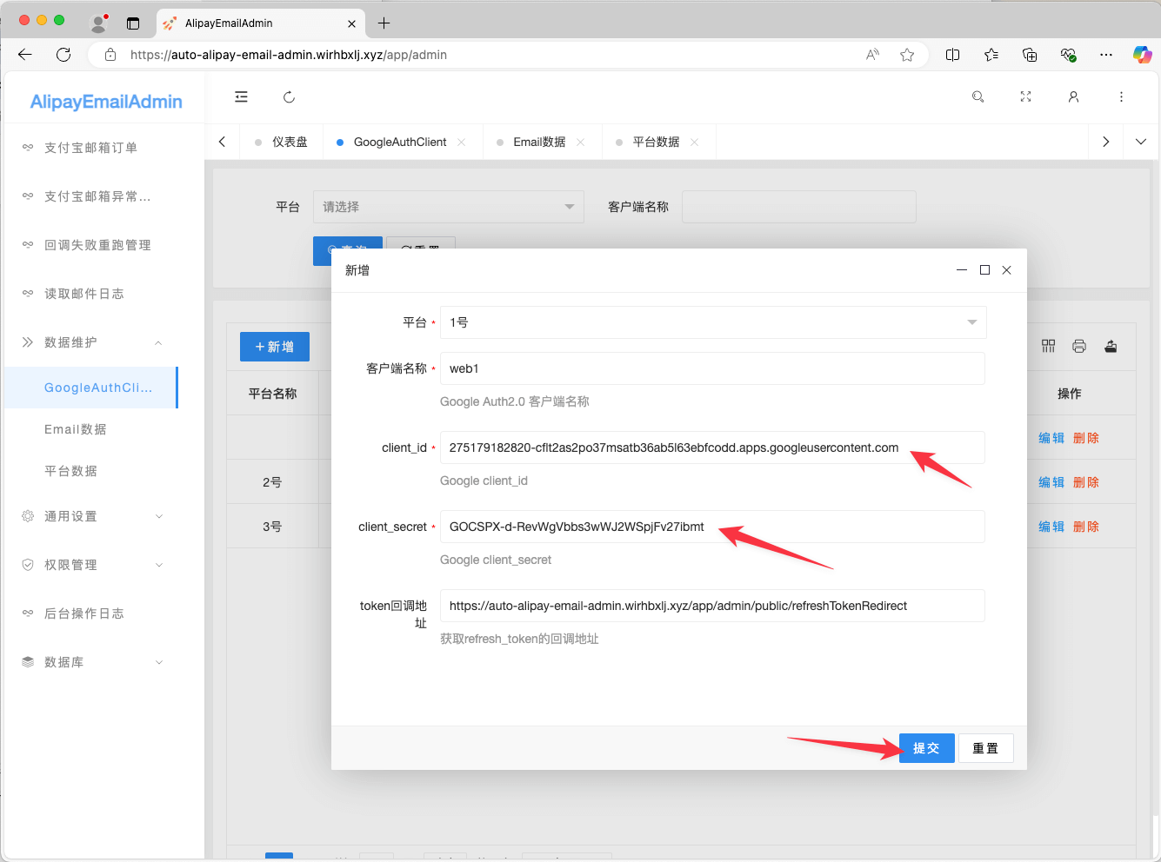This screenshot has height=862, width=1161.
Task: Close the Email数据 tab
Action: tap(581, 143)
